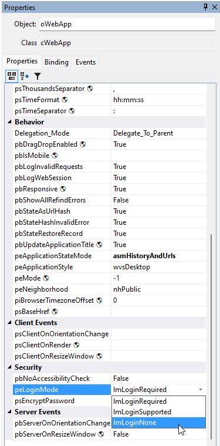
Task: Click the hh:mm:ss time format value
Action: coord(128,100)
